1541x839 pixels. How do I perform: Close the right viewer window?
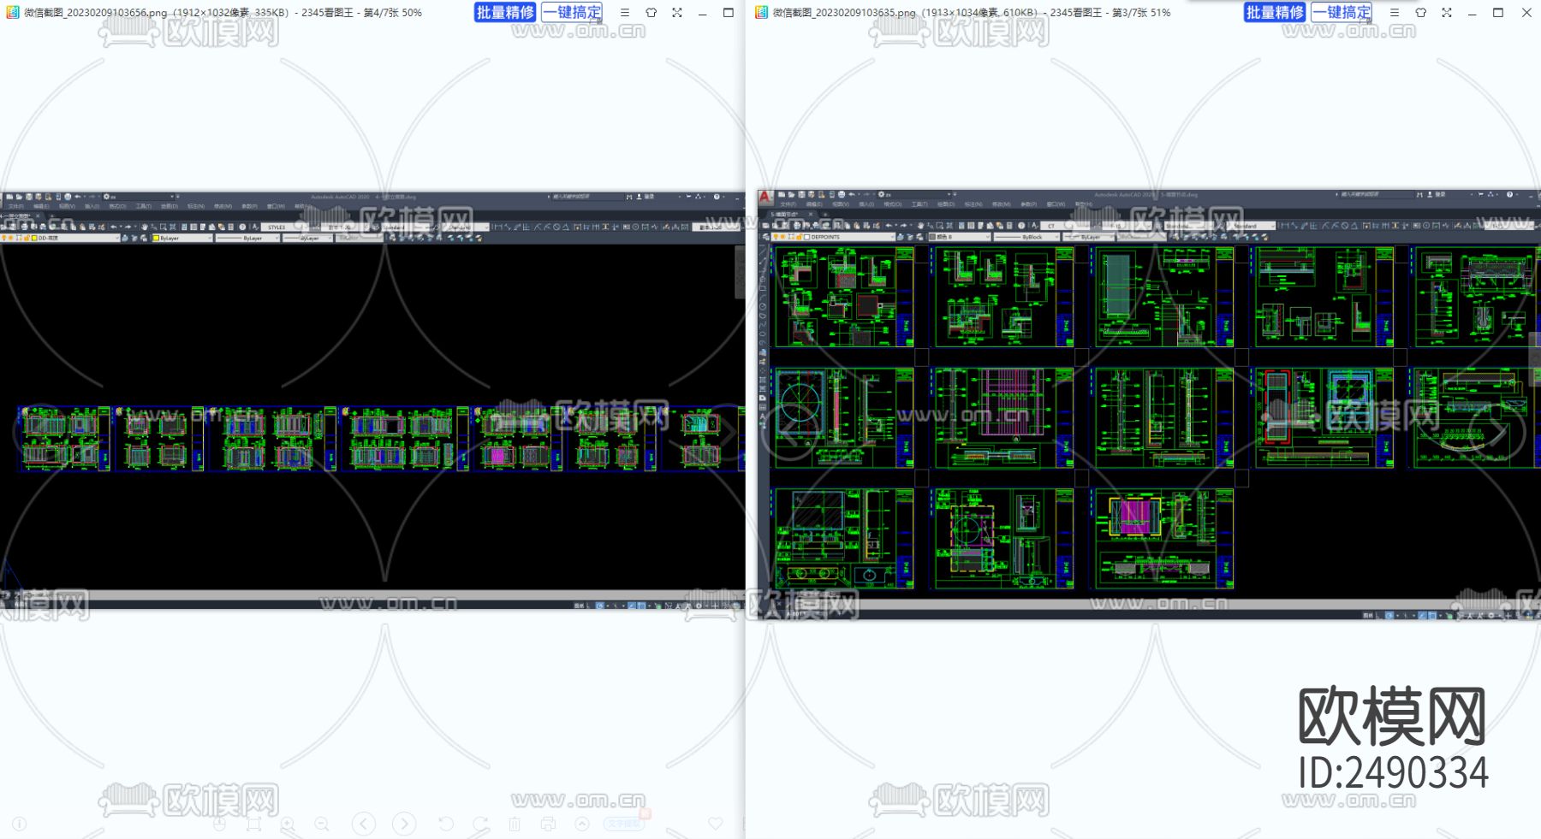(1526, 13)
